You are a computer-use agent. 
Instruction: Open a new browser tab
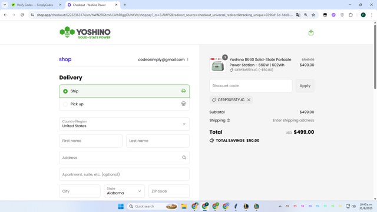click(x=124, y=5)
